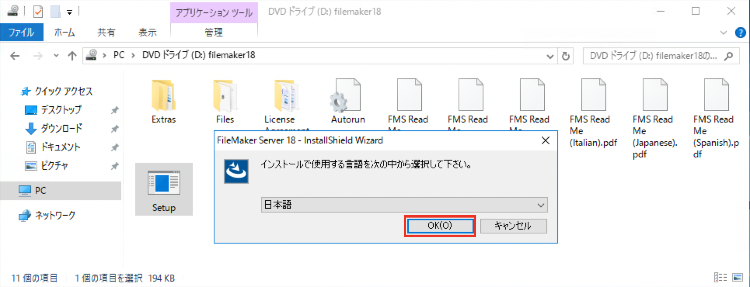
Task: Expand path chevron after PC
Action: click(133, 55)
